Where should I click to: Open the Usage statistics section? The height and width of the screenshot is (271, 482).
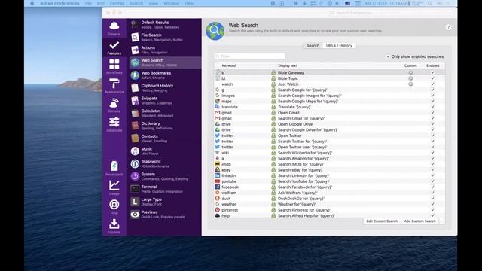[114, 187]
